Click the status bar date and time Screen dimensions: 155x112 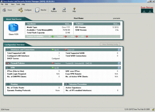coord(137,109)
